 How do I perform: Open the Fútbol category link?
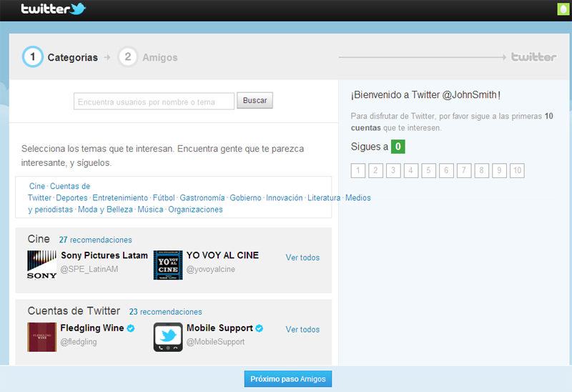(x=164, y=198)
